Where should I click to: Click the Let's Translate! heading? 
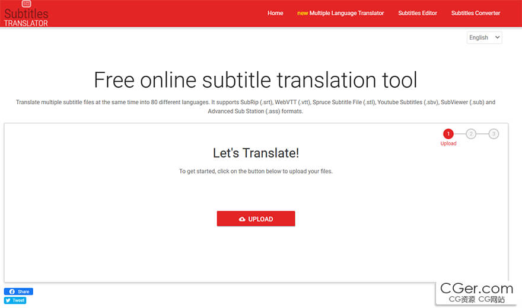point(256,153)
